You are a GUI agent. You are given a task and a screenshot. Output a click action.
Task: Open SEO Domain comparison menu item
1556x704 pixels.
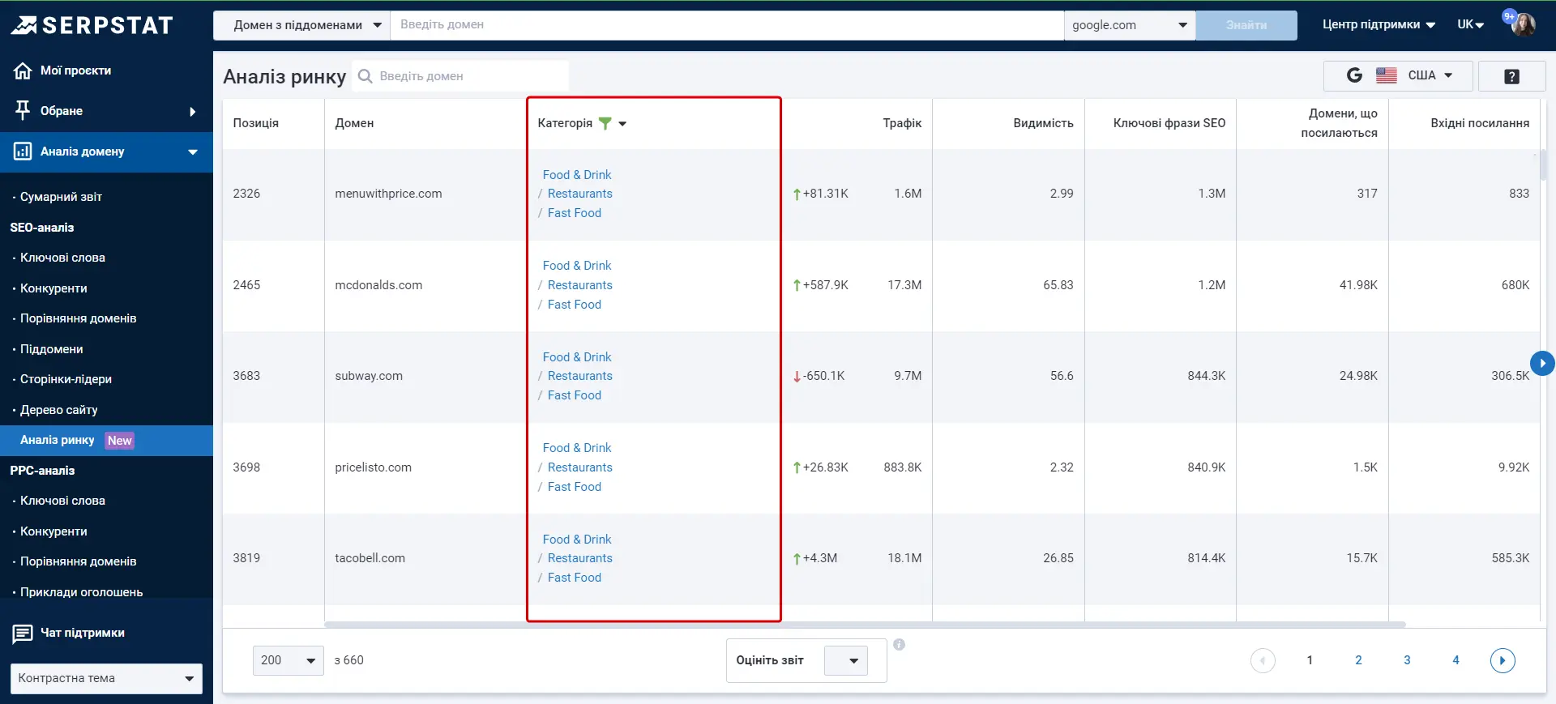78,318
